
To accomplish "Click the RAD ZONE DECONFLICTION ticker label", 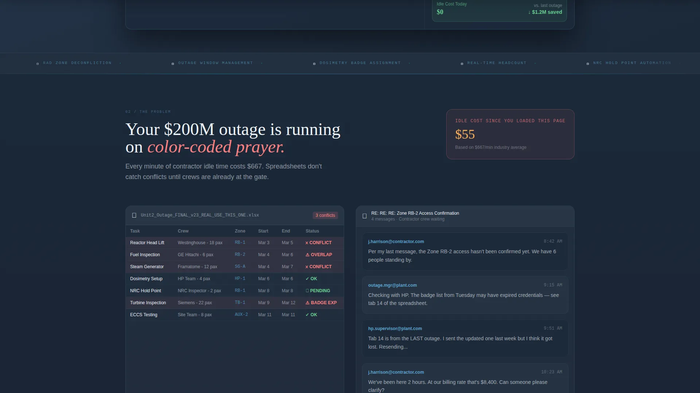I will tap(77, 63).
